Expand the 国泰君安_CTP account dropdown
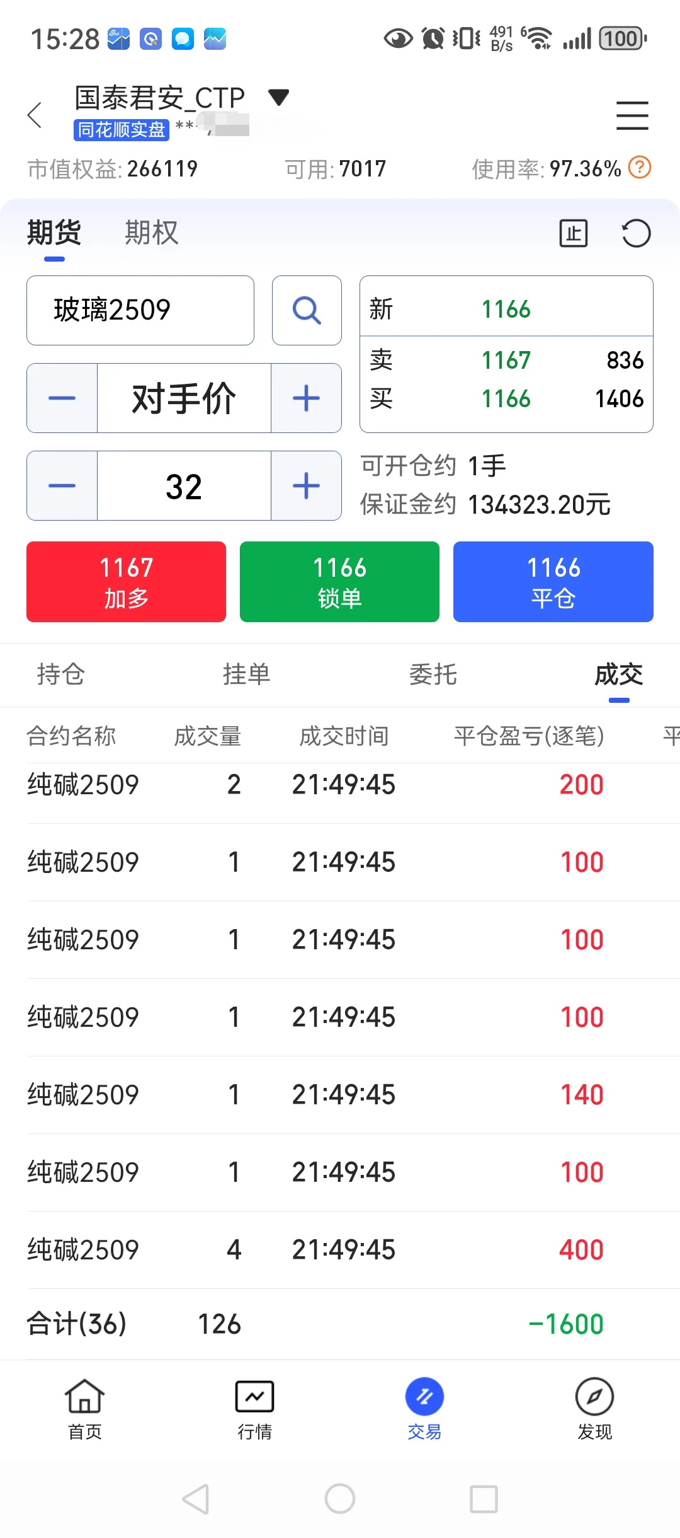Screen dimensions: 680x1538 pyautogui.click(x=278, y=96)
